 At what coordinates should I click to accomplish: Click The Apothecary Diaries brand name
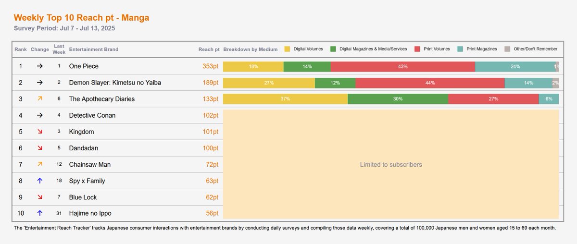click(x=102, y=99)
